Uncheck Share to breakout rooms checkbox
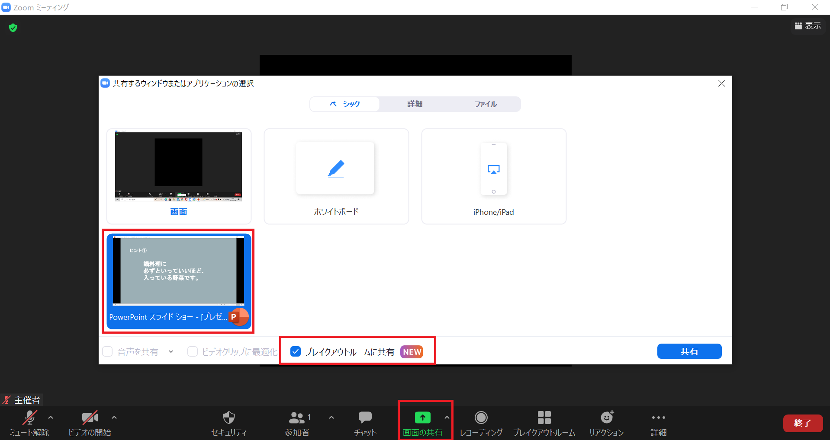Viewport: 830px width, 440px height. pyautogui.click(x=296, y=351)
